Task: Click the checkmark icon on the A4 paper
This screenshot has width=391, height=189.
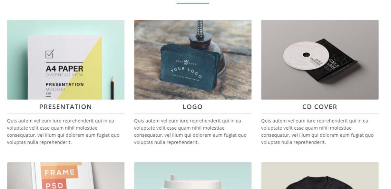Action: click(x=50, y=54)
